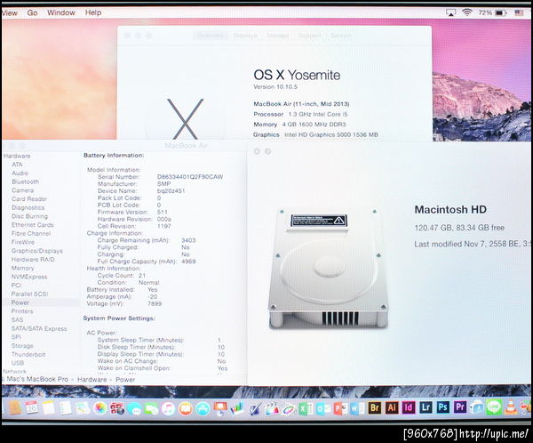Open Numbers from the Dock
This screenshot has height=443, width=533.
(x=237, y=408)
